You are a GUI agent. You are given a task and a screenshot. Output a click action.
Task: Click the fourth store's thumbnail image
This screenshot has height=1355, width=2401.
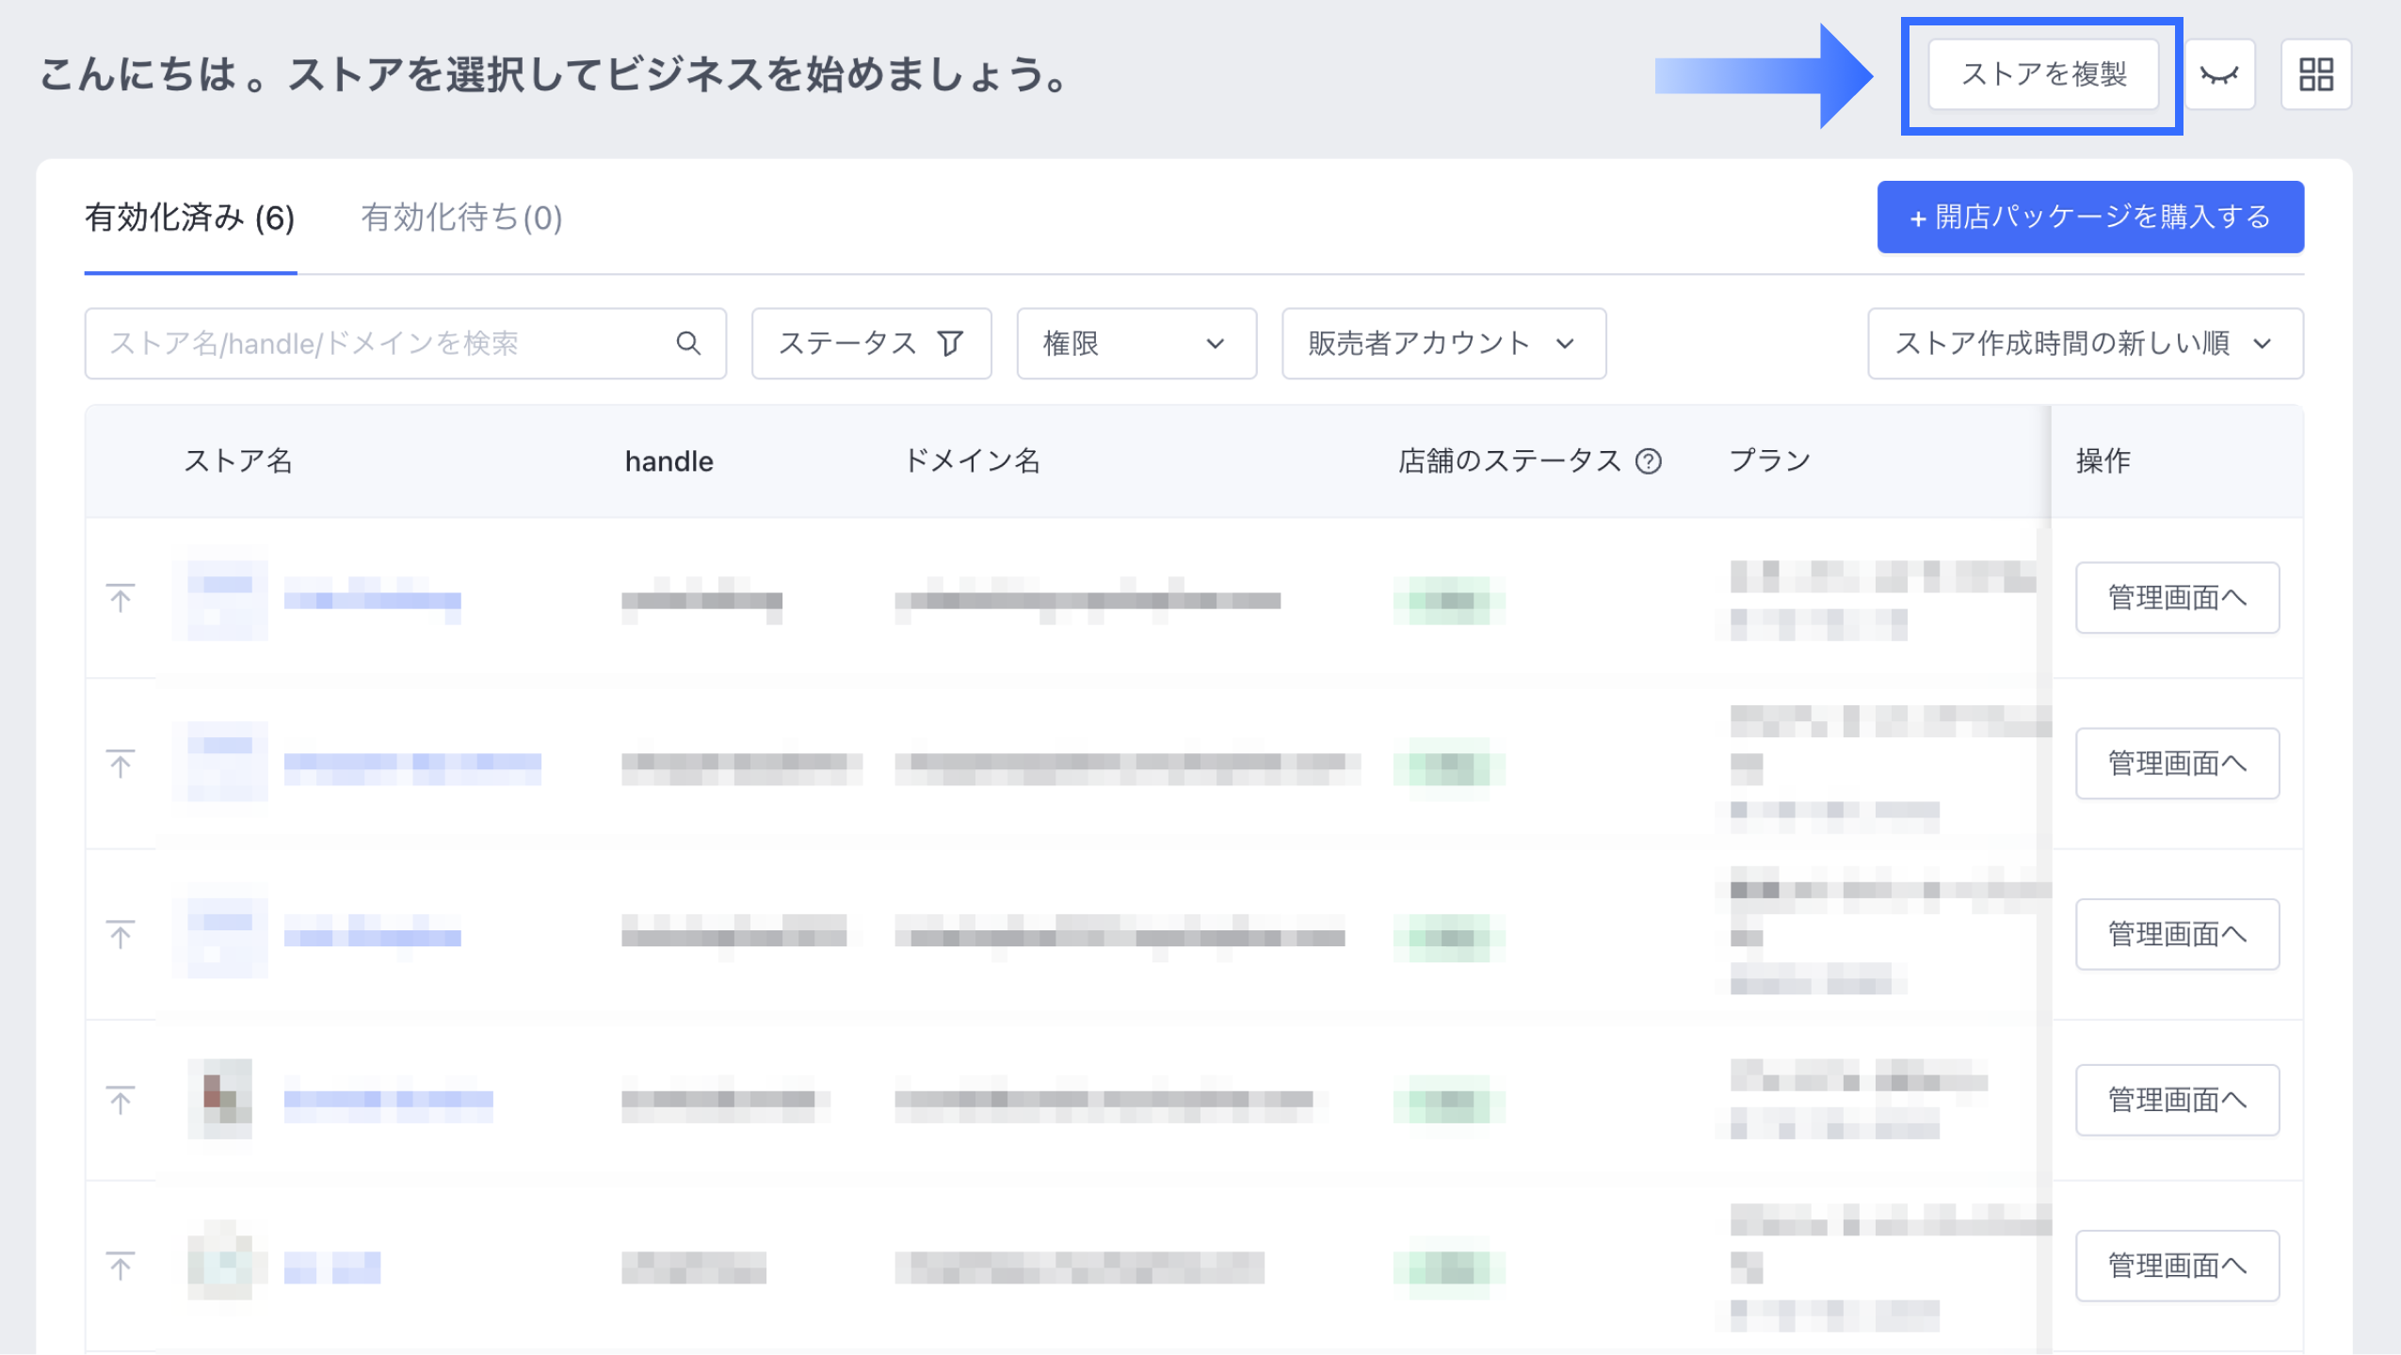[x=220, y=1100]
